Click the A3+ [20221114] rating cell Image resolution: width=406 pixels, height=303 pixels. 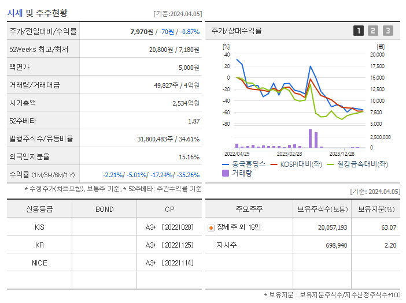coord(169,263)
